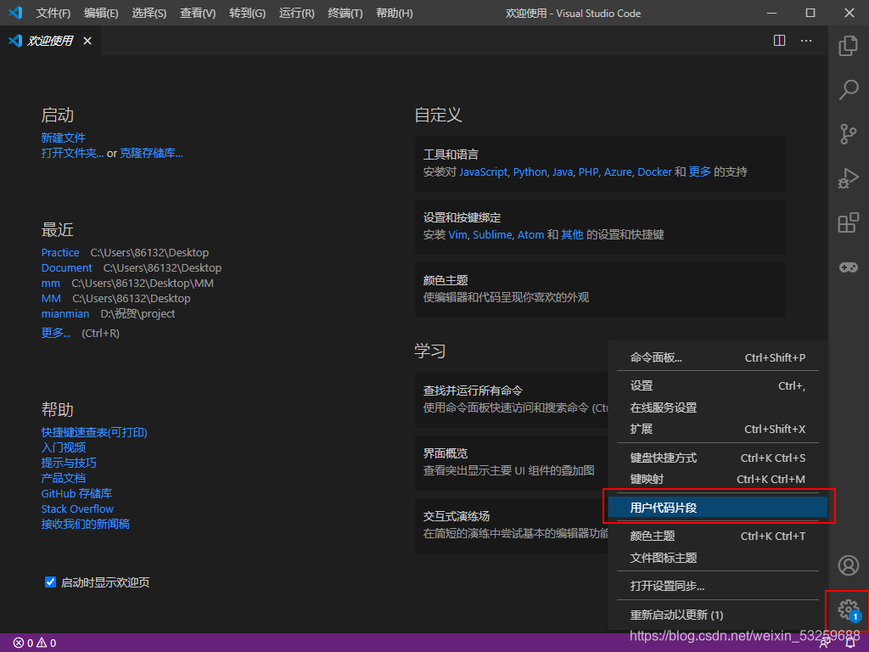Click 更多... under recent list

tap(55, 333)
